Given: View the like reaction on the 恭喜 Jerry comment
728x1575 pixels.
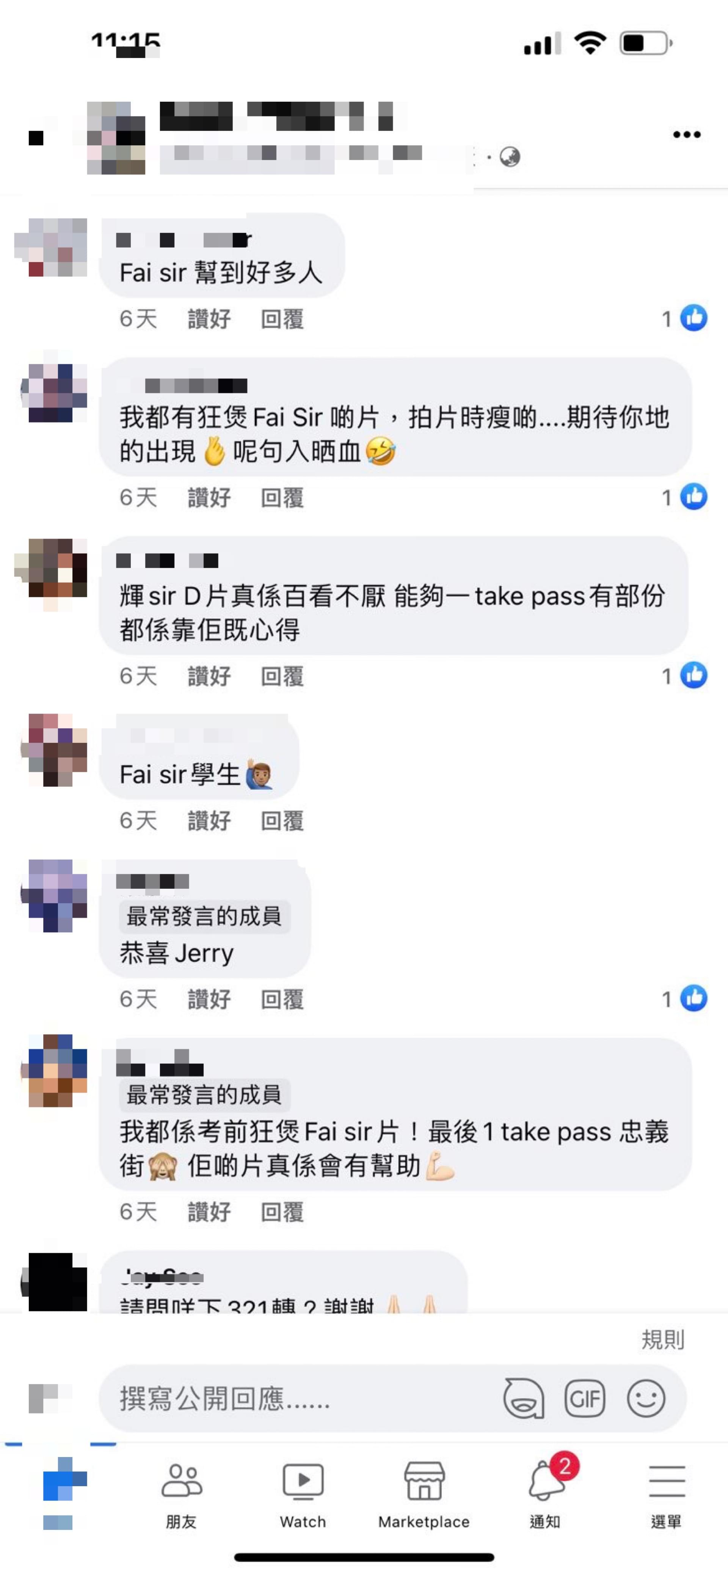Looking at the screenshot, I should [x=685, y=998].
